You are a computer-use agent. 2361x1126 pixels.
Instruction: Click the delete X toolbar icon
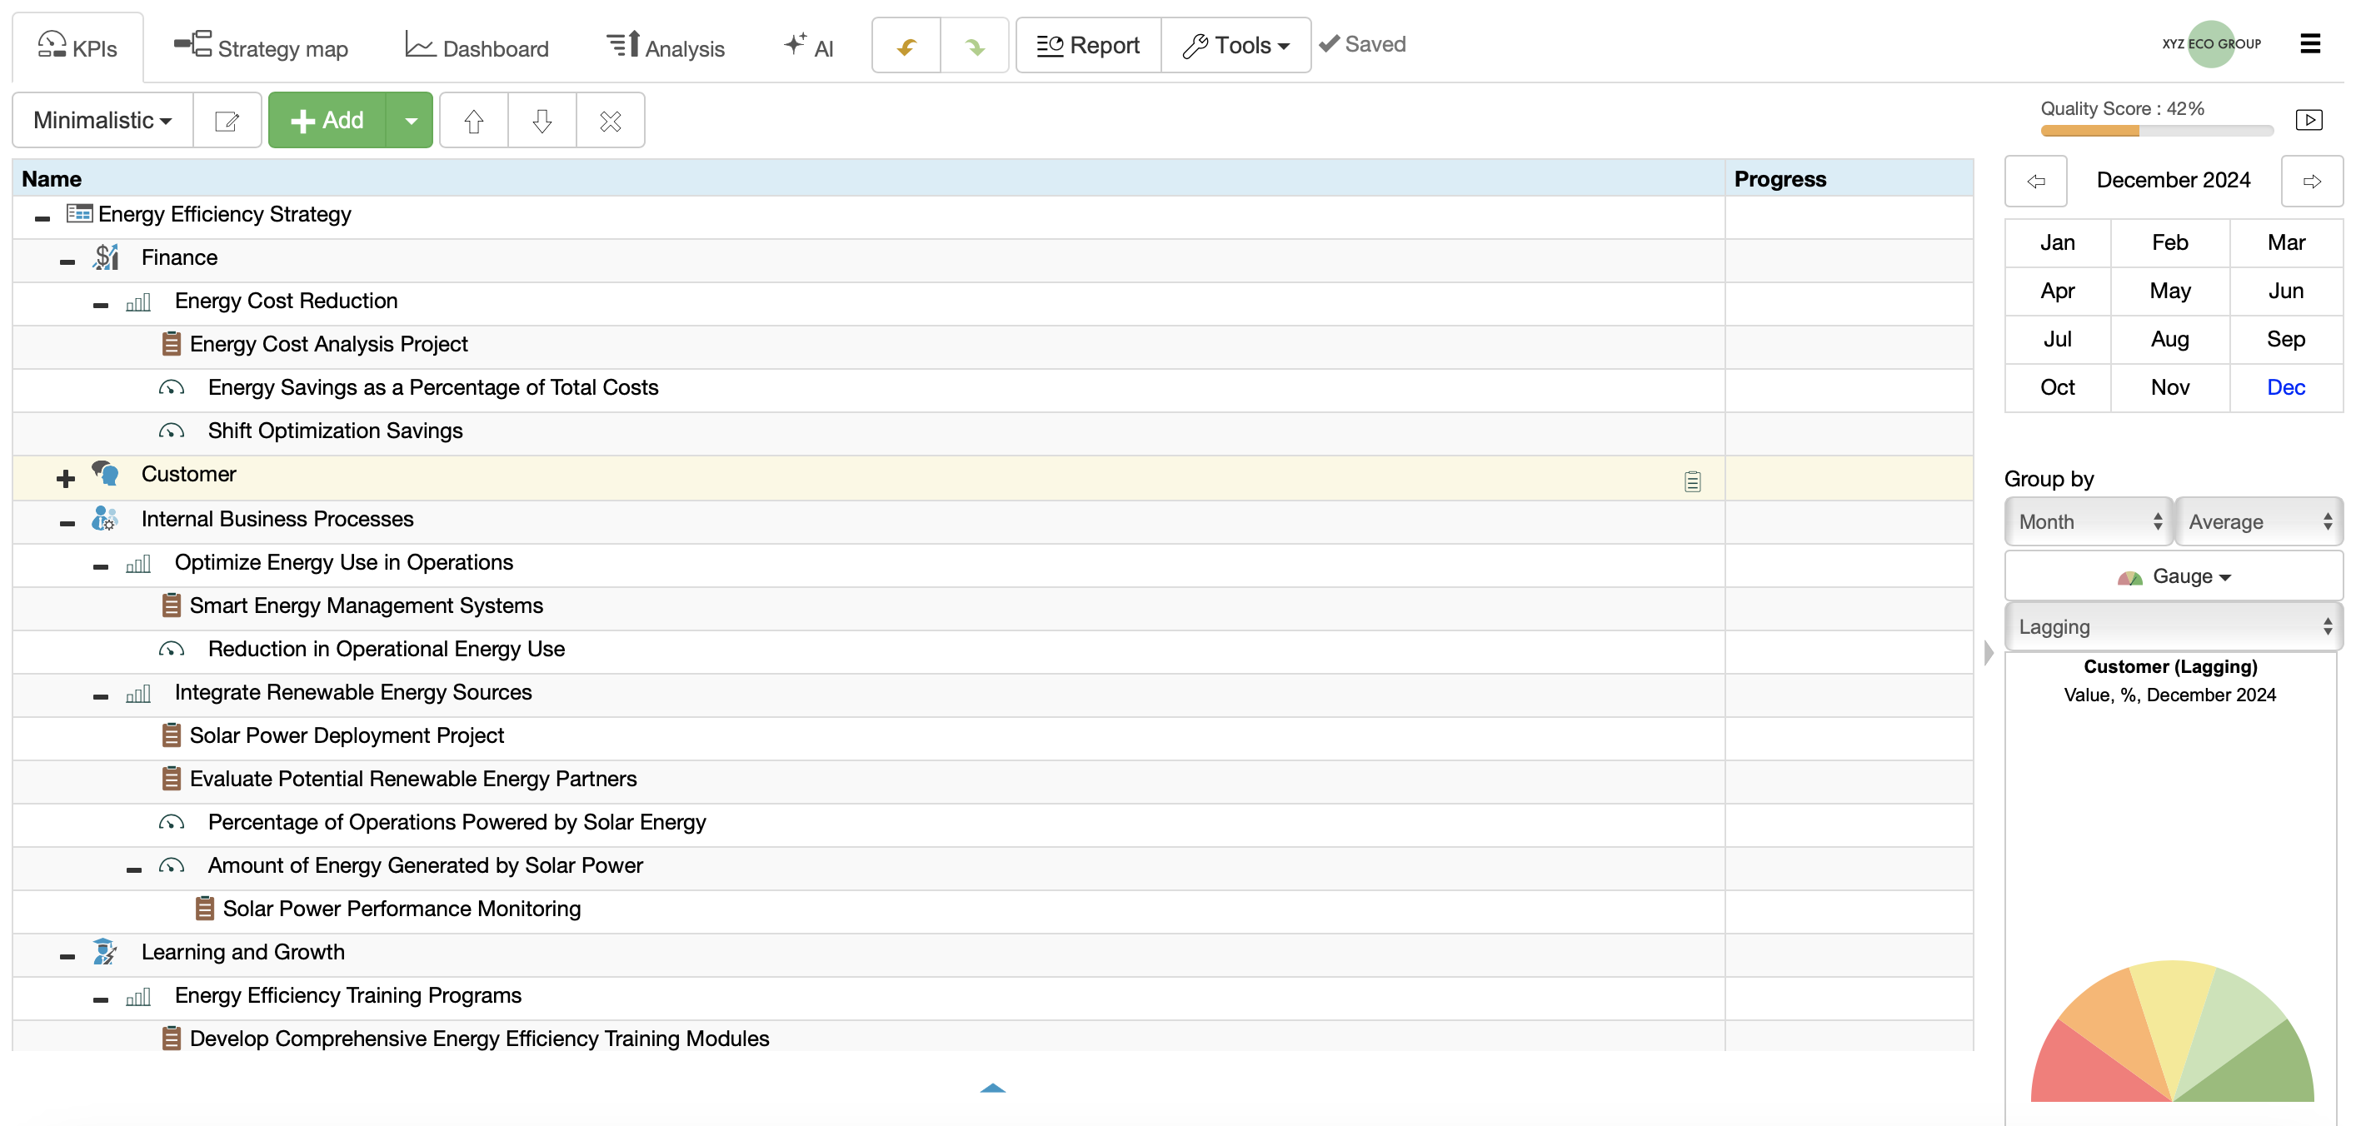(x=611, y=121)
